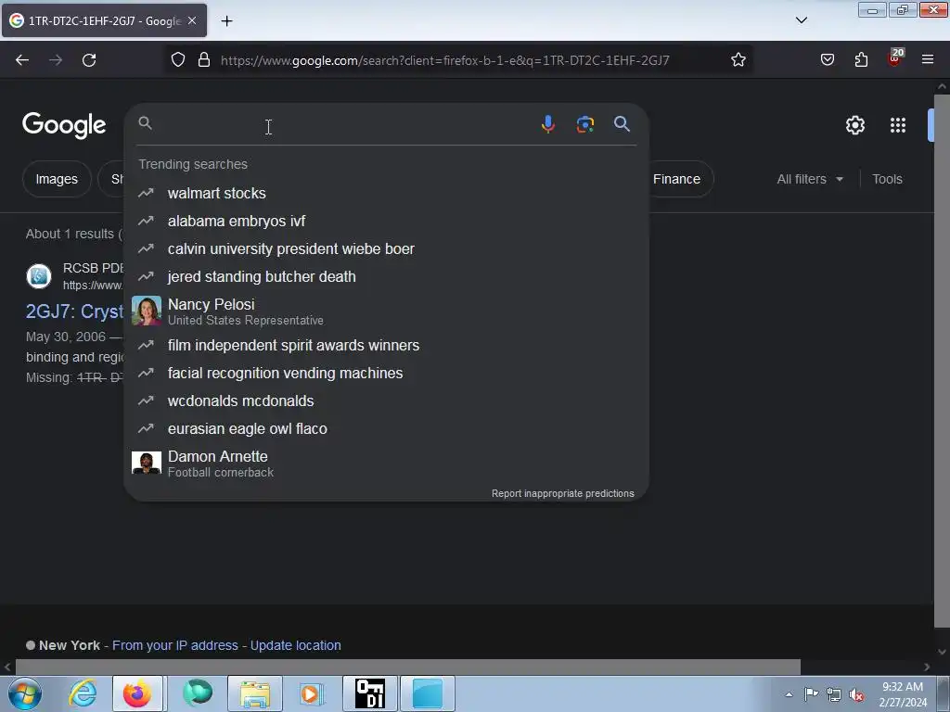The height and width of the screenshot is (712, 950).
Task: Click the 'Update location' link
Action: pos(296,645)
